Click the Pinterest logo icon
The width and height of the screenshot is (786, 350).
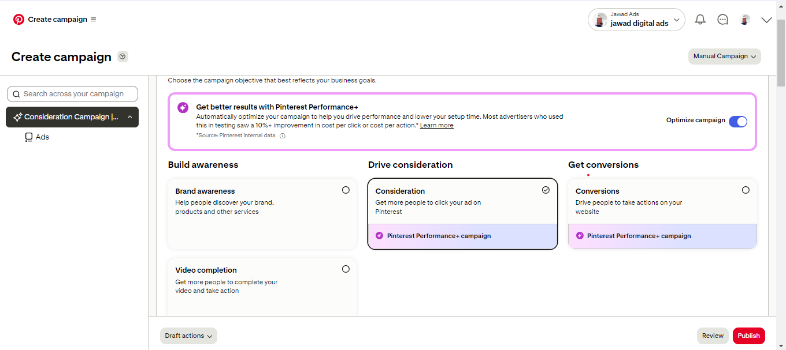pos(18,20)
